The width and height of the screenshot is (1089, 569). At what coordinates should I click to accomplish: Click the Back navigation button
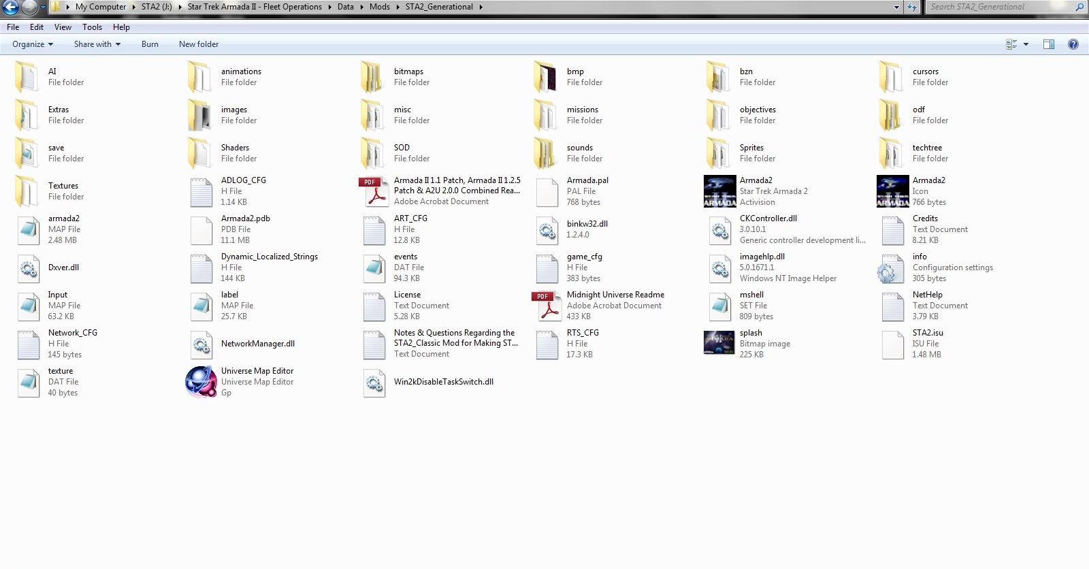(10, 7)
